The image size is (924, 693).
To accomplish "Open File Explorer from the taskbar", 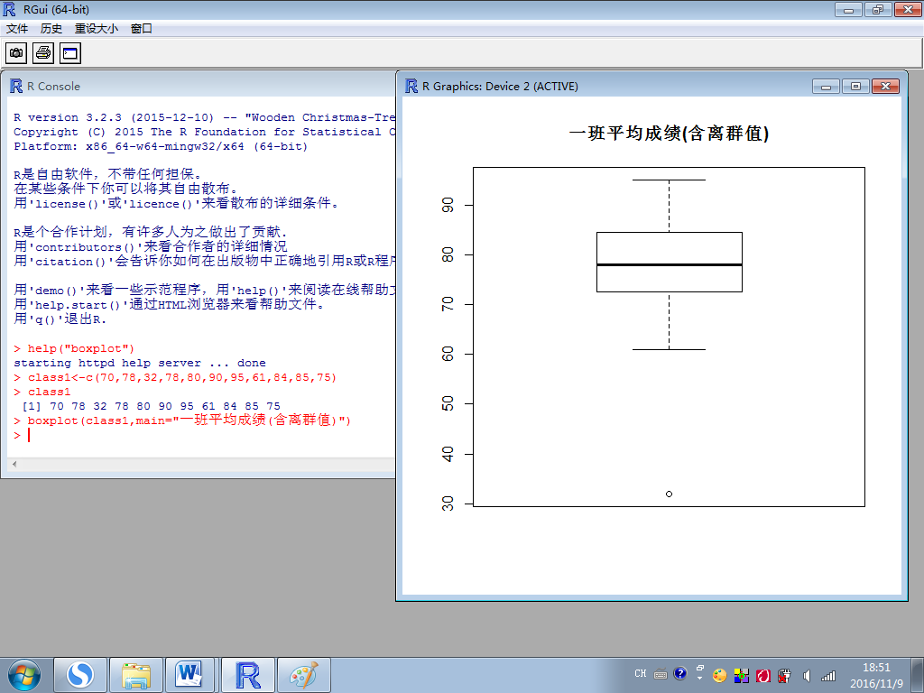I will pyautogui.click(x=136, y=675).
